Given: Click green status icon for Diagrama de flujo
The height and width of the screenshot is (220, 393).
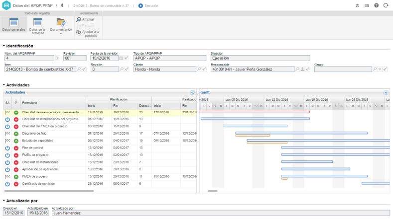Looking at the screenshot, I should (x=16, y=134).
